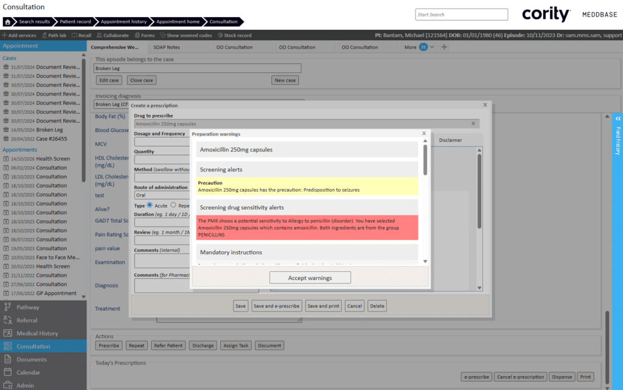Click the home icon in the breadcrumb
623x390 pixels.
point(7,22)
